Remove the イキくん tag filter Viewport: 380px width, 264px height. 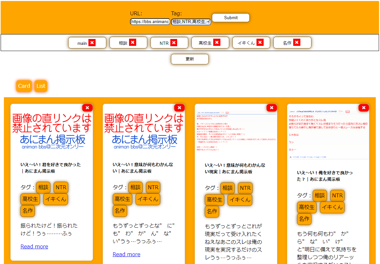pos(260,43)
